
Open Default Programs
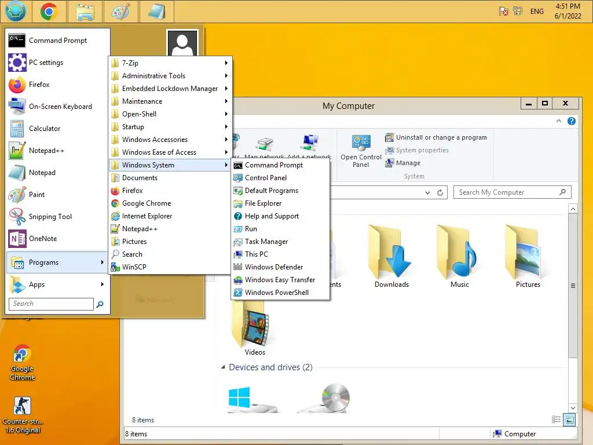280,190
